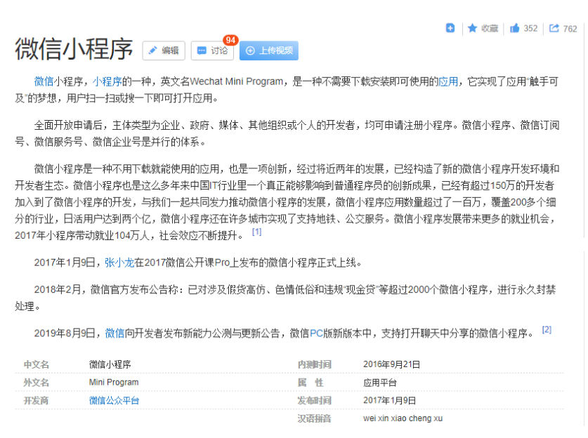Click the 外文名 field label

click(x=36, y=383)
